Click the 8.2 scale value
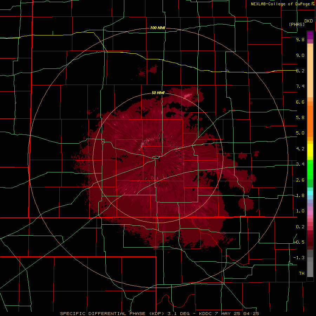316x316 pixels. (x=300, y=71)
